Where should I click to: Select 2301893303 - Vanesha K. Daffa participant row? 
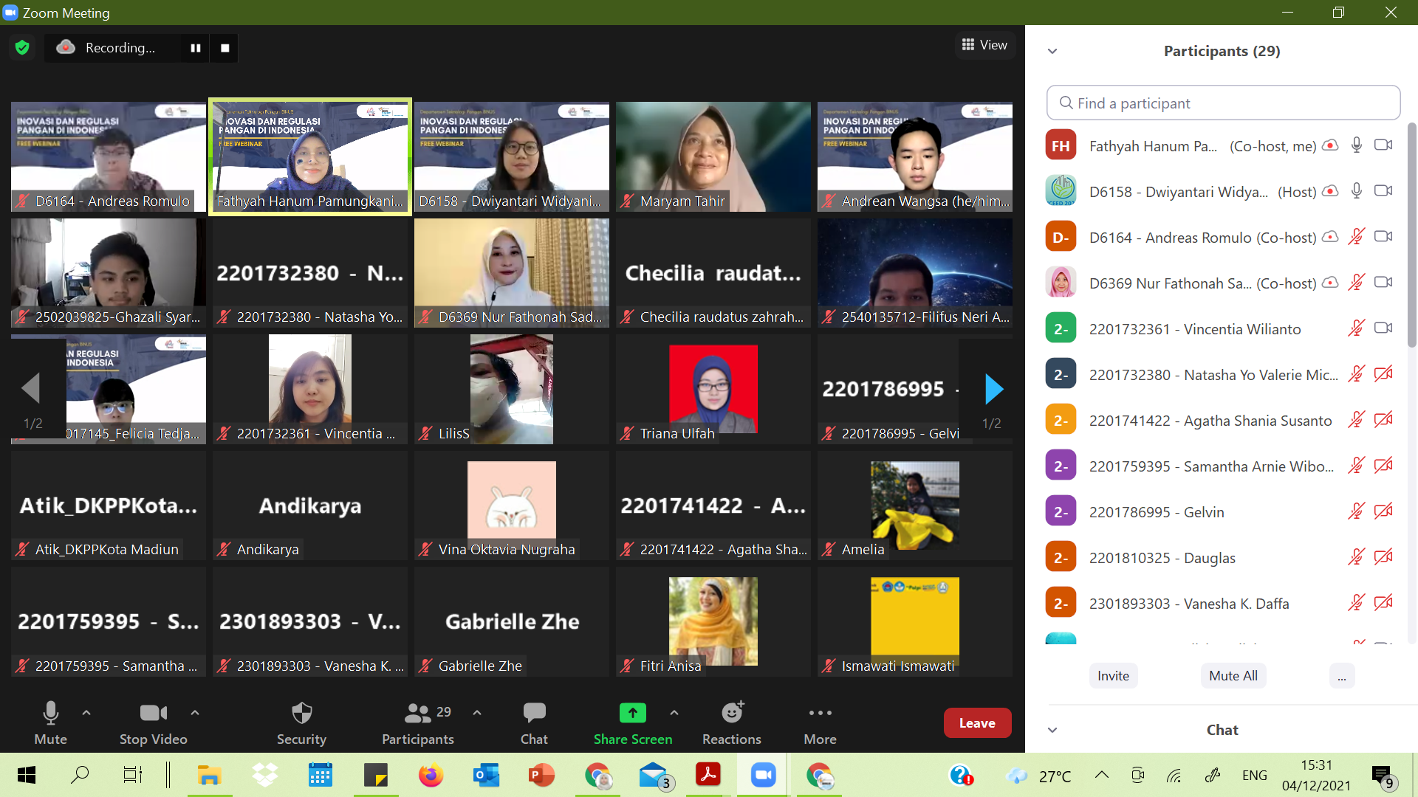click(x=1219, y=603)
